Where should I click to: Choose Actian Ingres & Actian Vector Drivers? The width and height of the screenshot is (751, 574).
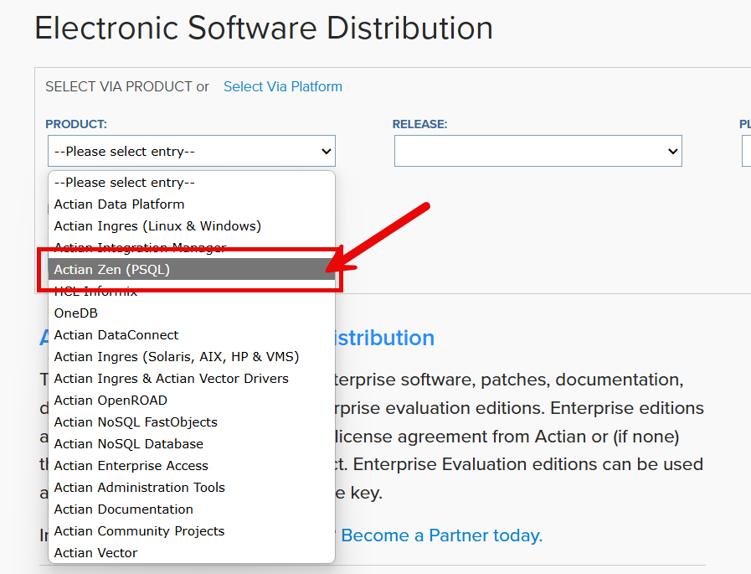pyautogui.click(x=192, y=379)
